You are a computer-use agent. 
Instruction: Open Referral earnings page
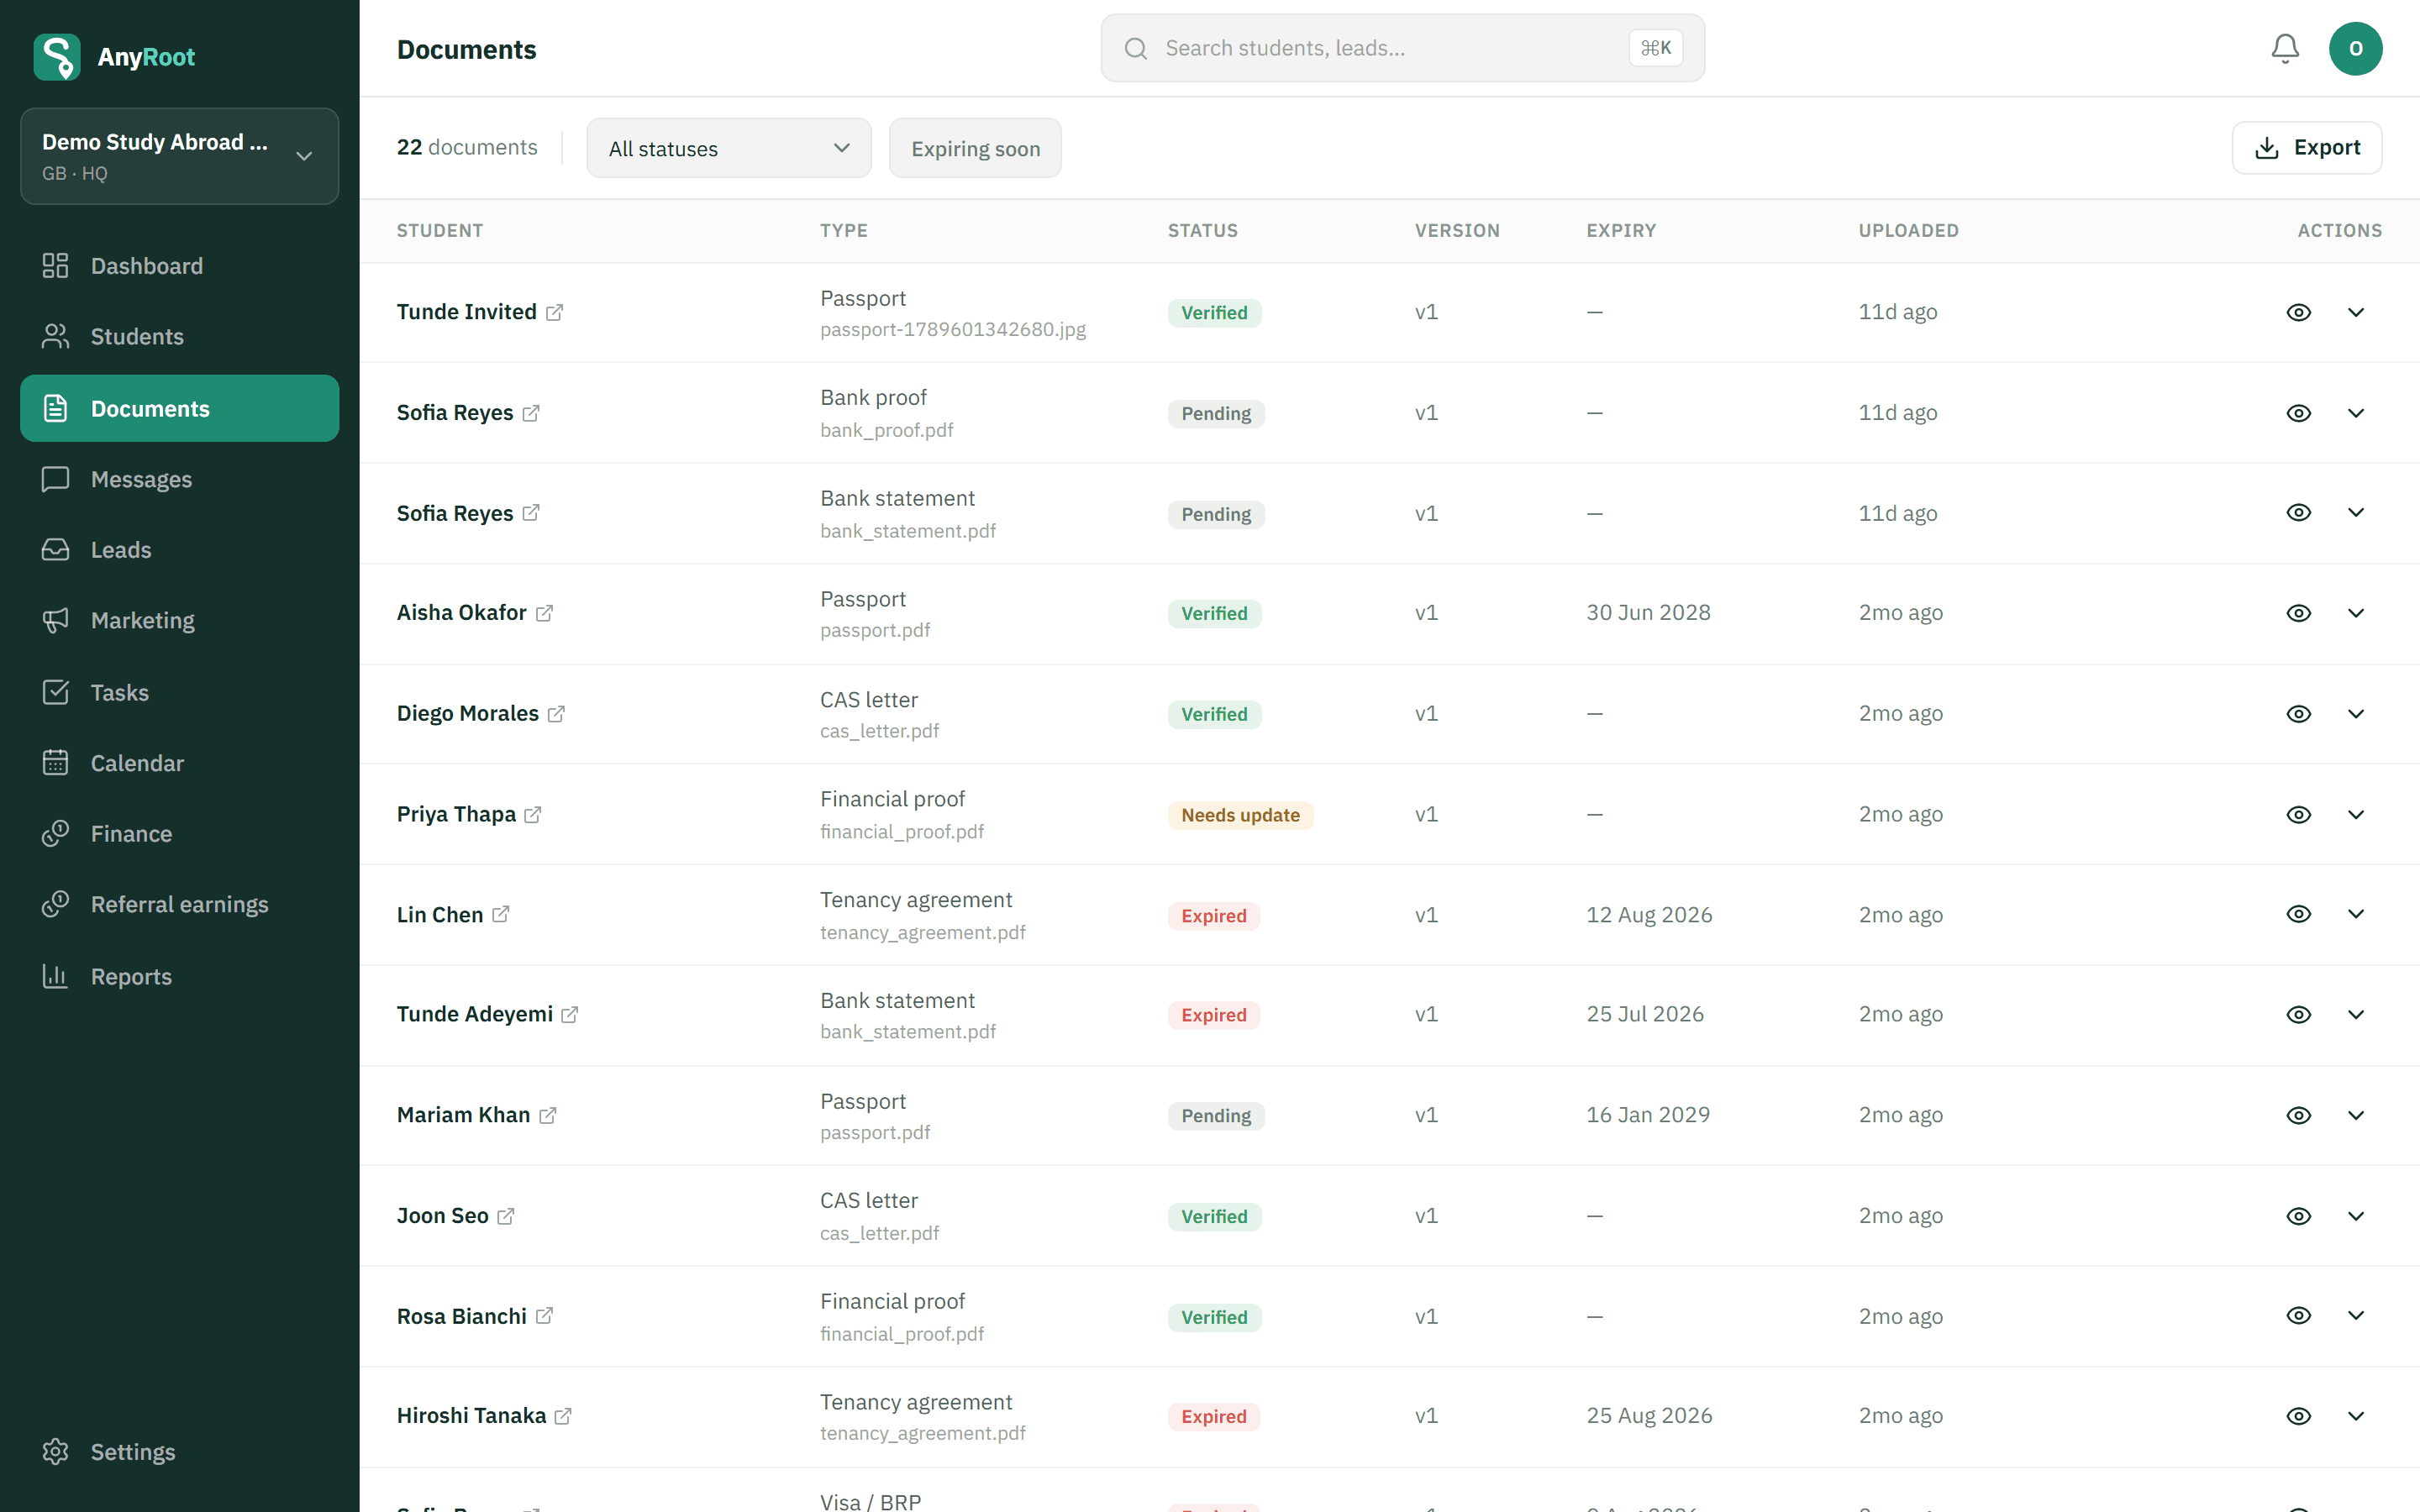click(180, 904)
